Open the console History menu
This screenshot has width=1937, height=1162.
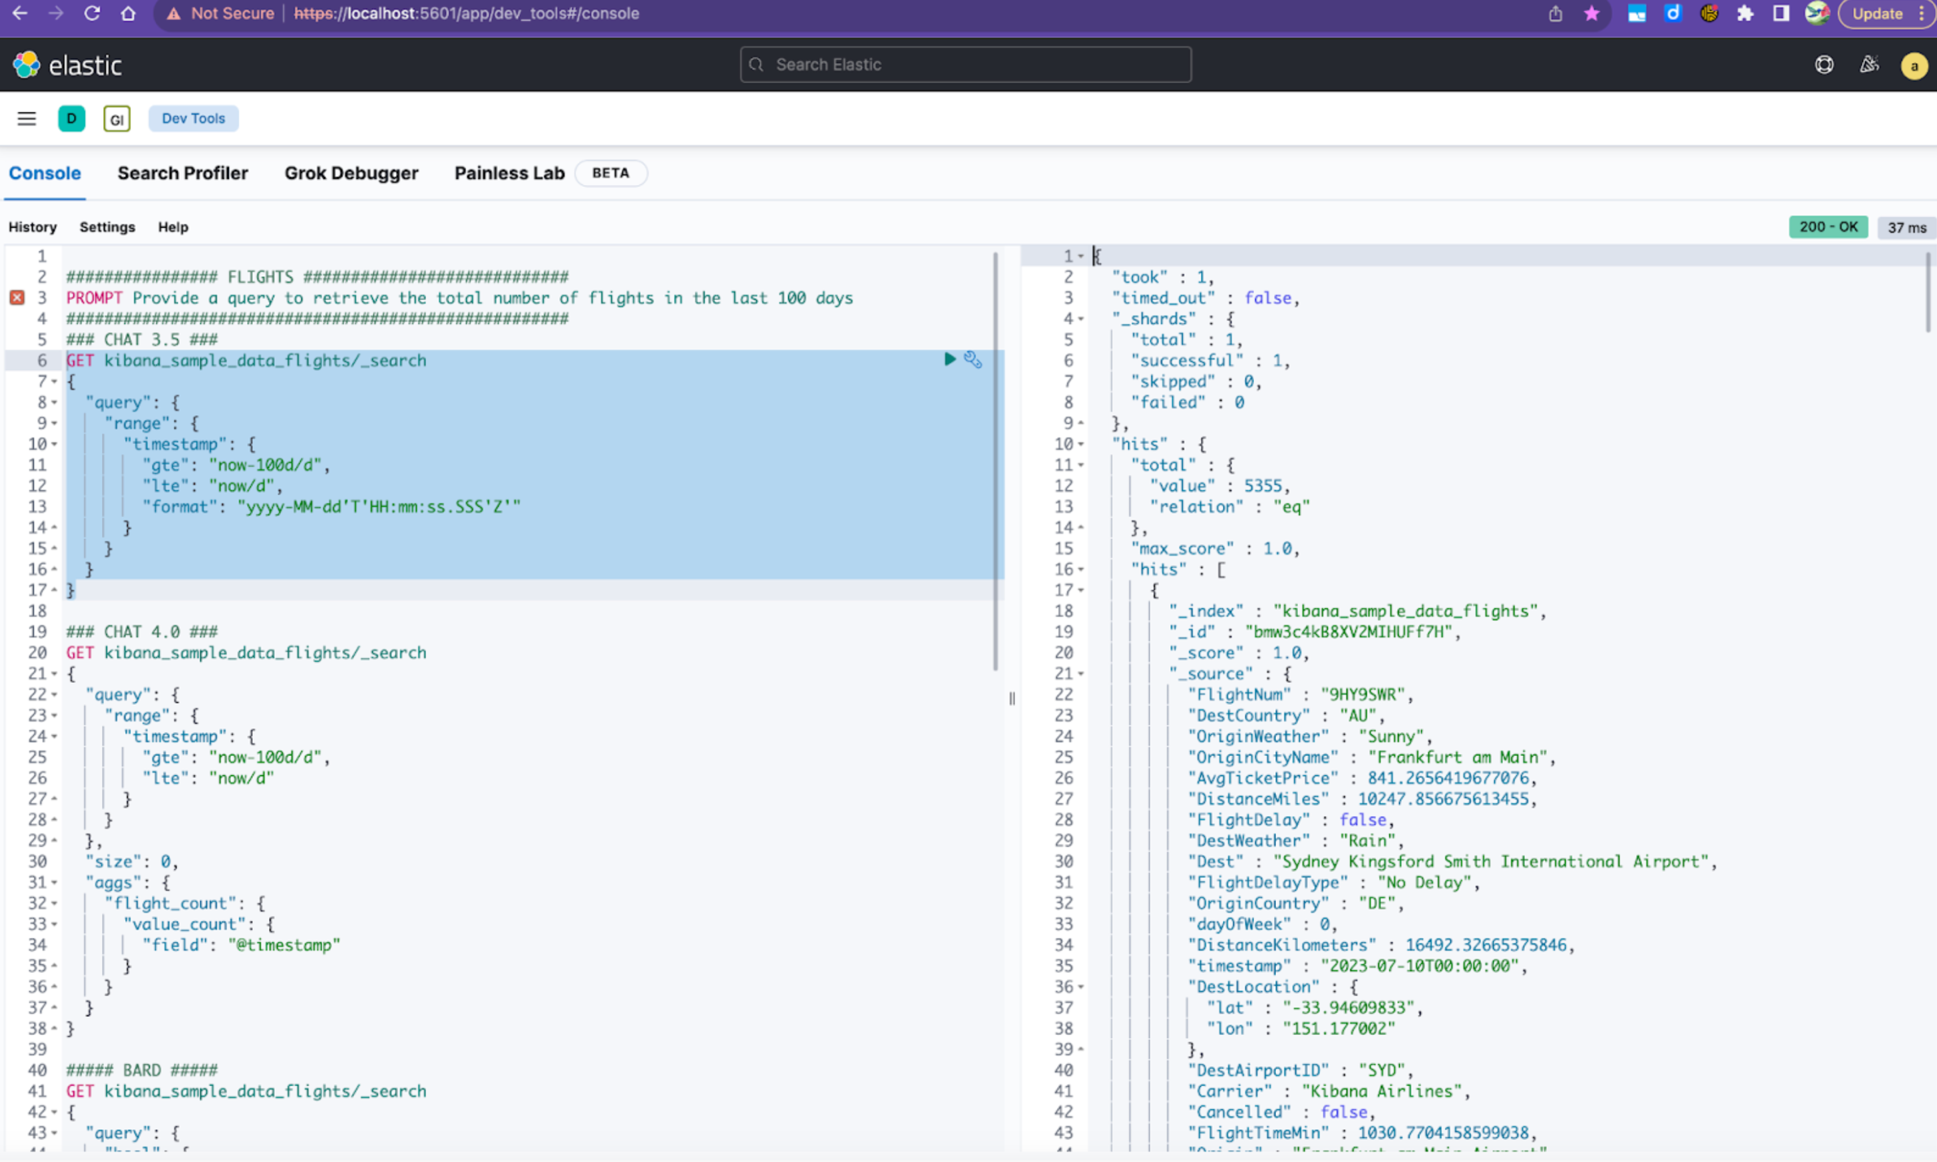pos(32,227)
